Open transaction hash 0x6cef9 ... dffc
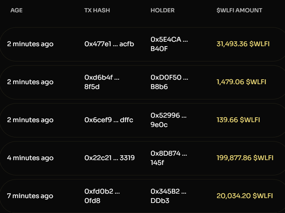Viewport: 285px width, 213px height. (108, 120)
